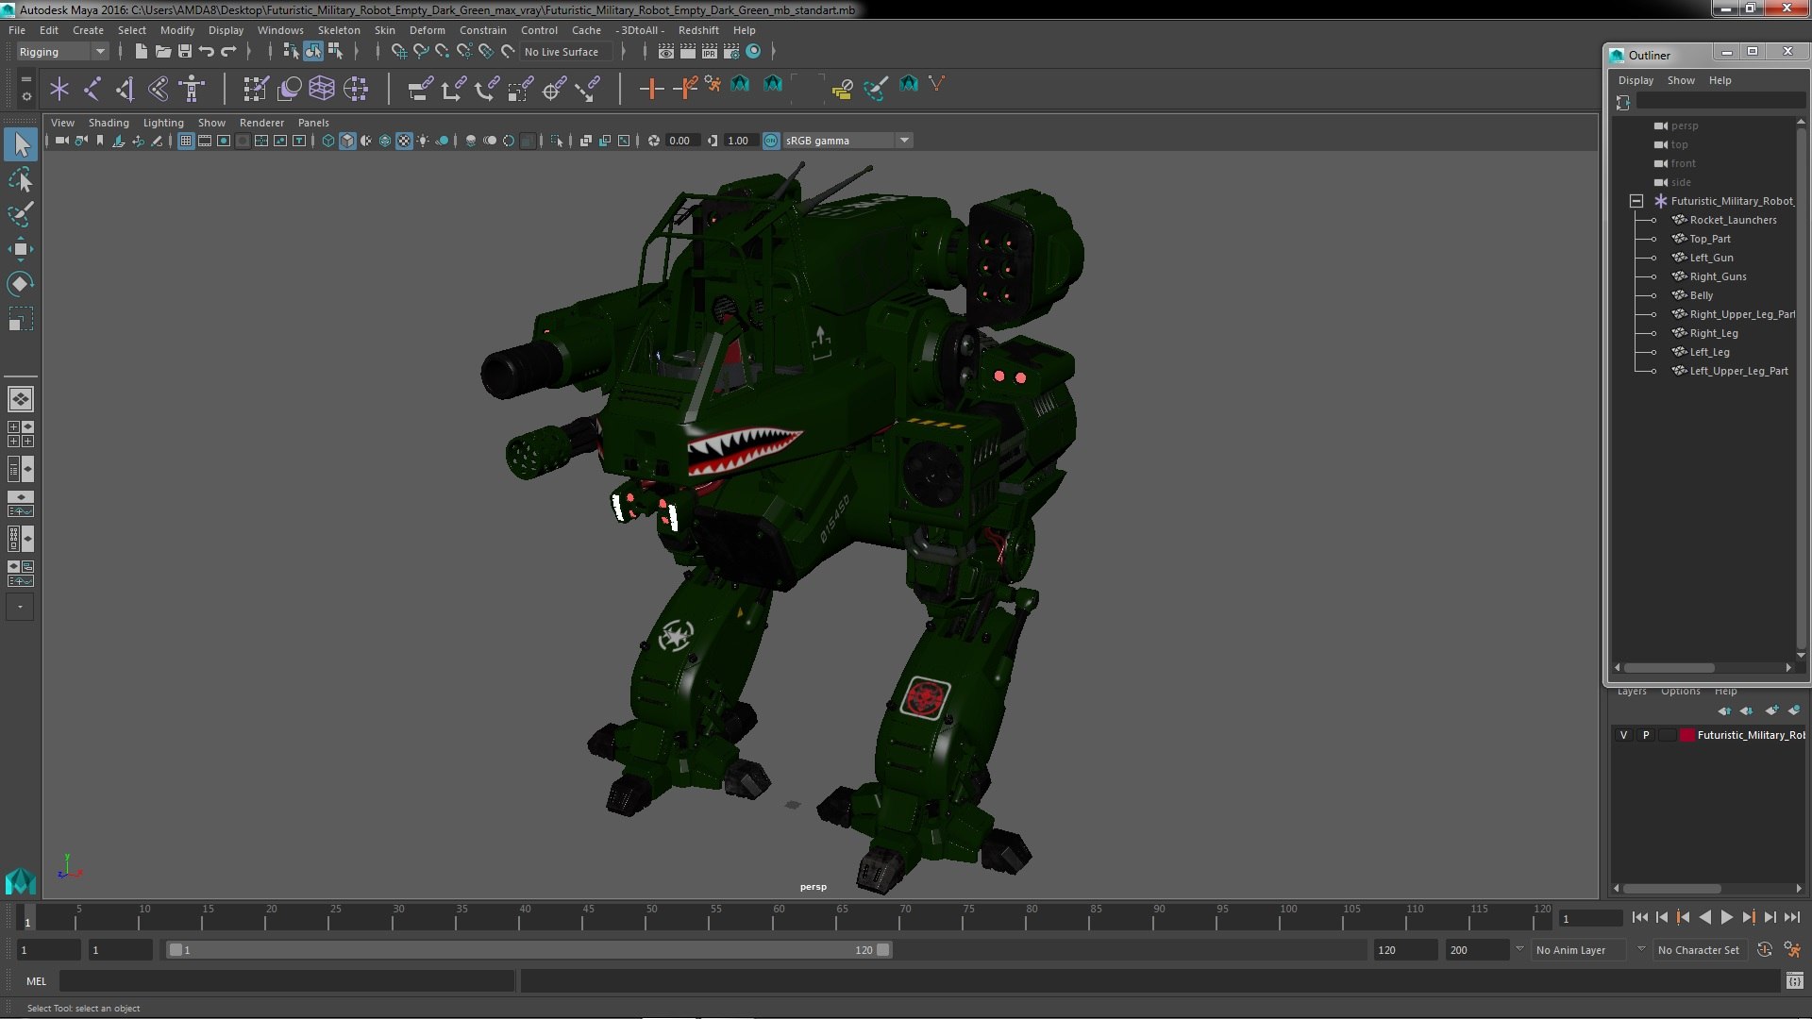Open the Script Editor icon

point(1794,981)
